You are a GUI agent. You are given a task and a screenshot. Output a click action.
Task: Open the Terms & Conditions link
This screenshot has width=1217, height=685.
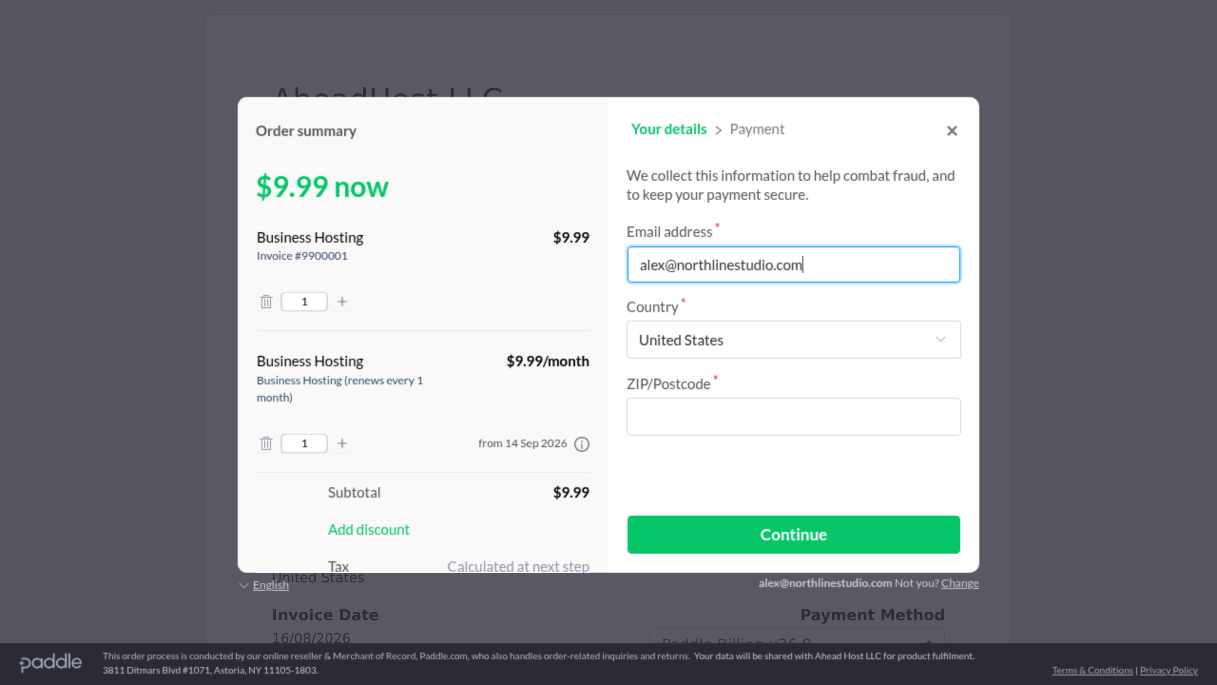coord(1092,670)
